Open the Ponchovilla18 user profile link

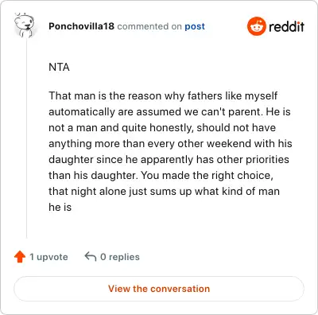click(x=81, y=26)
